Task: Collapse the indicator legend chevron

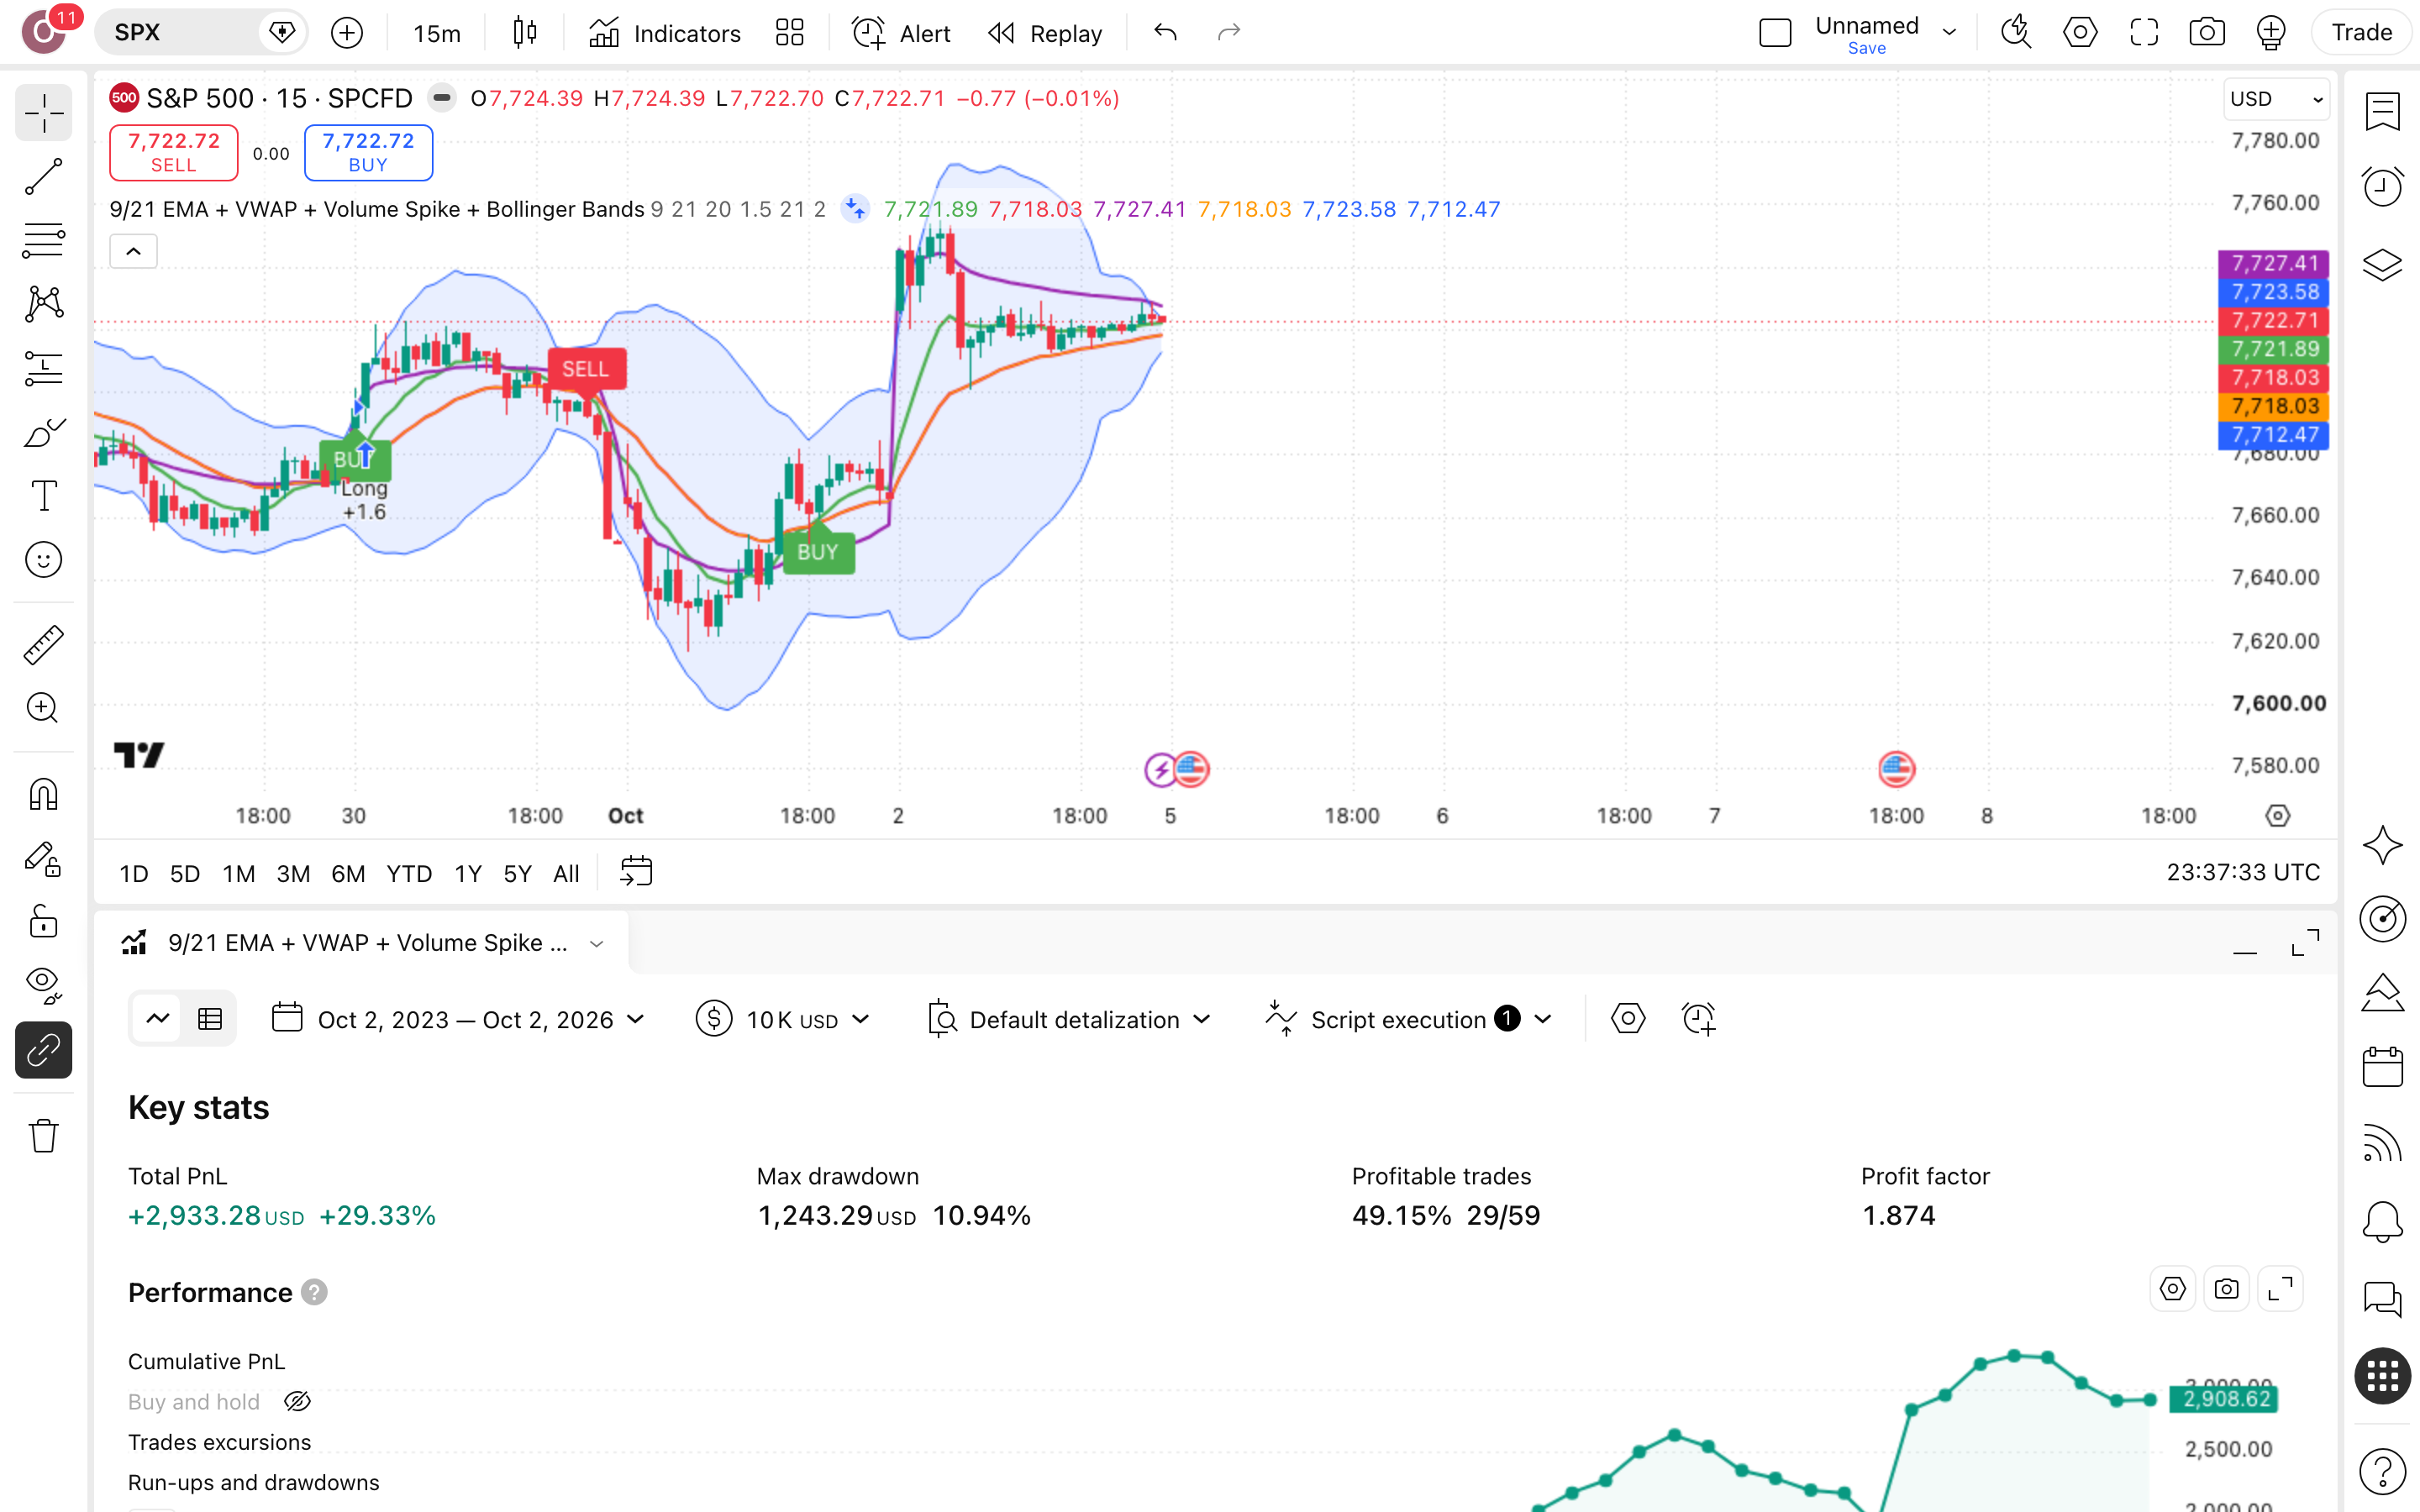Action: tap(133, 251)
